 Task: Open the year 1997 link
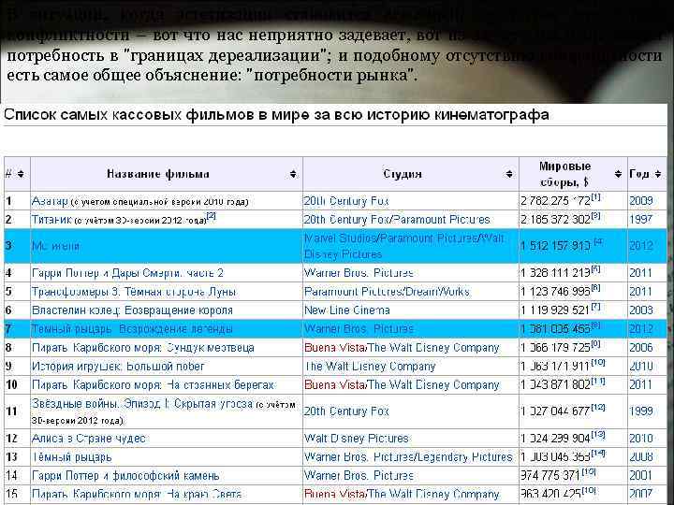click(x=641, y=220)
